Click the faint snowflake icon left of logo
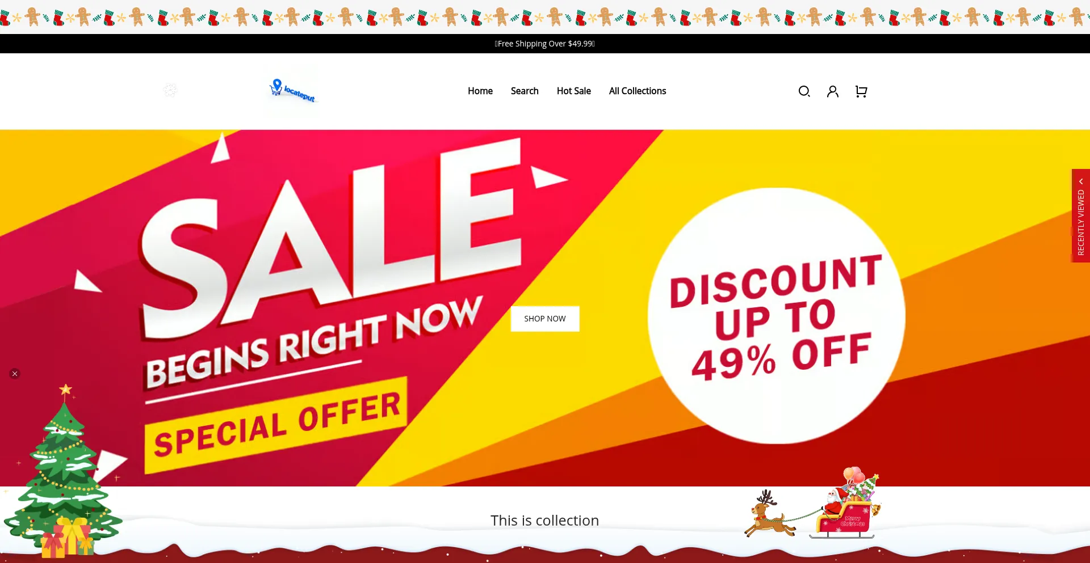1090x563 pixels. (x=170, y=90)
